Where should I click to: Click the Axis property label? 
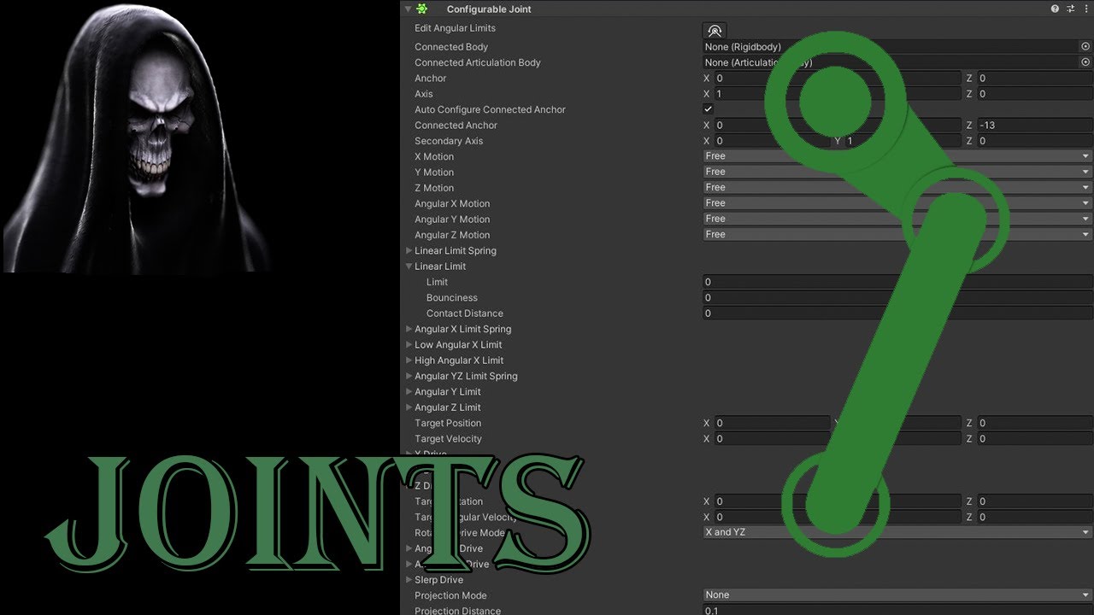(424, 94)
